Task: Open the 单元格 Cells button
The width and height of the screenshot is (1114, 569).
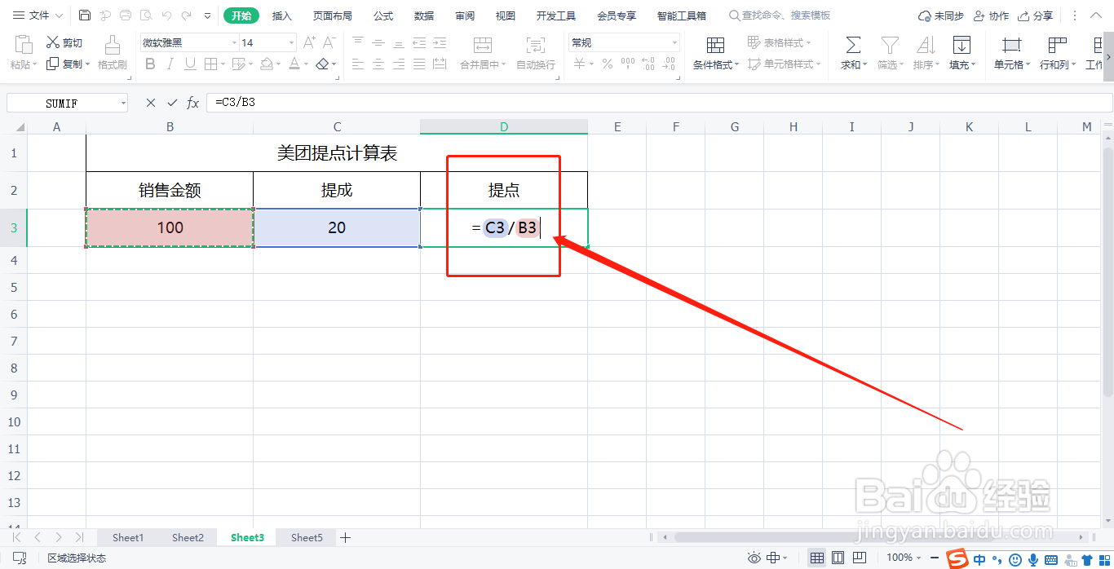Action: [x=1012, y=52]
